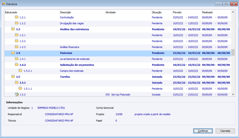
Task: Click the folder icon of row 1.3.1
Action: point(17,35)
